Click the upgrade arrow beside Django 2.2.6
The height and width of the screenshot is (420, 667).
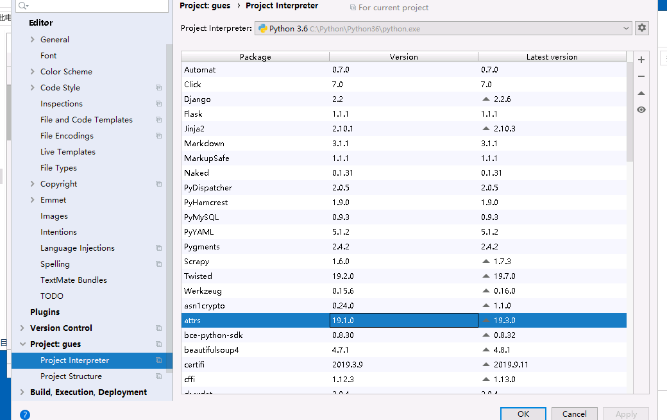[485, 99]
